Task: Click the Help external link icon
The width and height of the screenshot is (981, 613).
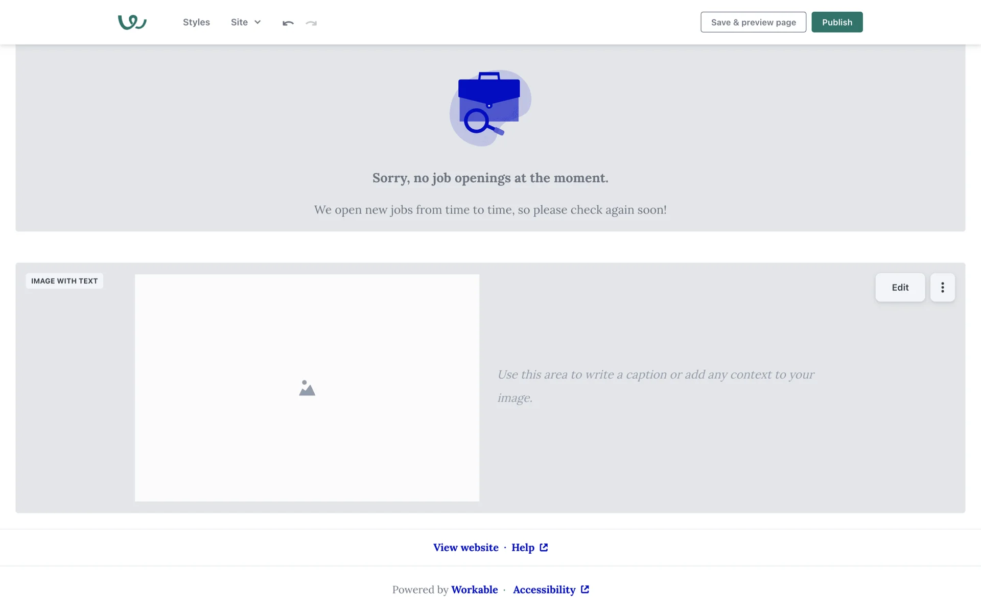Action: [544, 547]
